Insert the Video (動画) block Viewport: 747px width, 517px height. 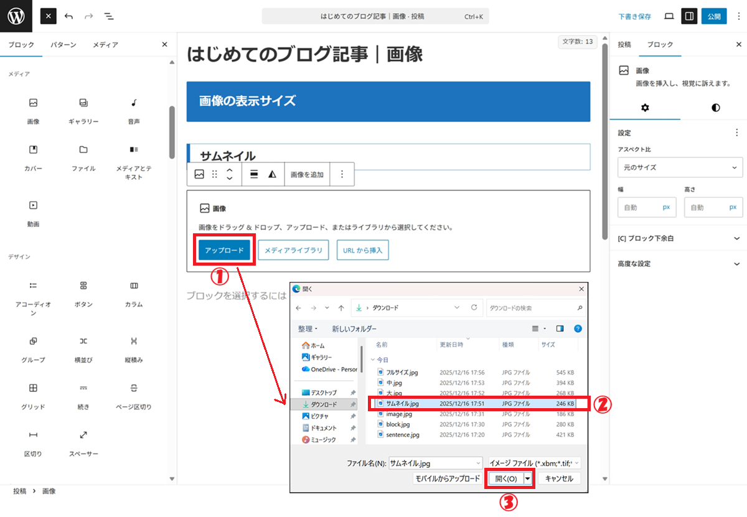33,212
